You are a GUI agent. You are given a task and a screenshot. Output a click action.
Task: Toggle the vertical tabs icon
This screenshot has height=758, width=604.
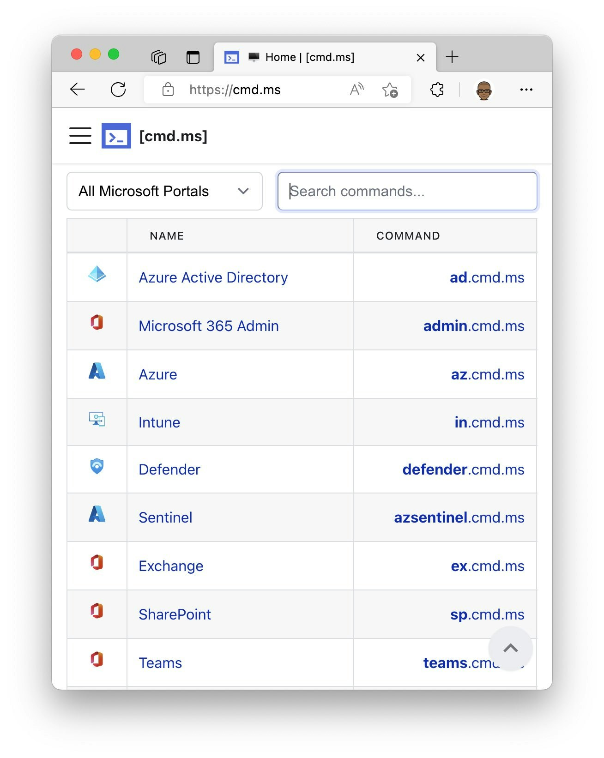click(x=193, y=57)
